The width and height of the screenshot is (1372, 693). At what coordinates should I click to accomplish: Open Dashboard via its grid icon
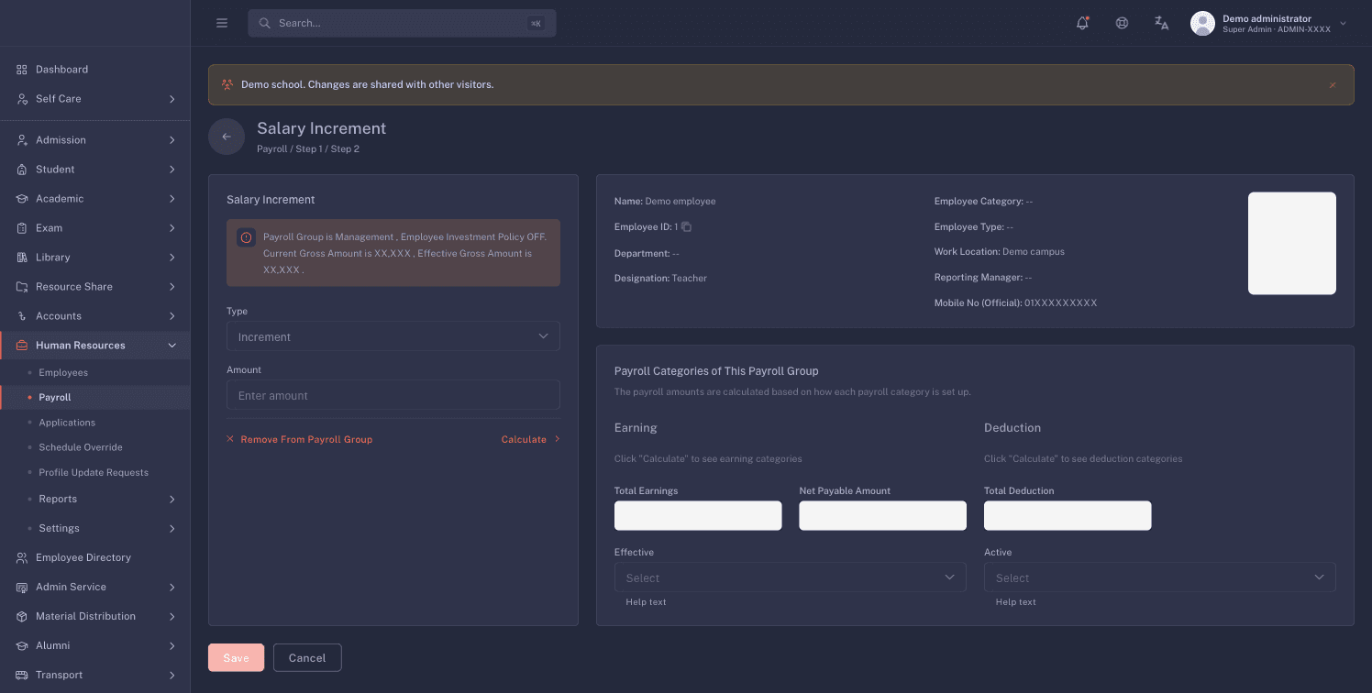coord(22,70)
